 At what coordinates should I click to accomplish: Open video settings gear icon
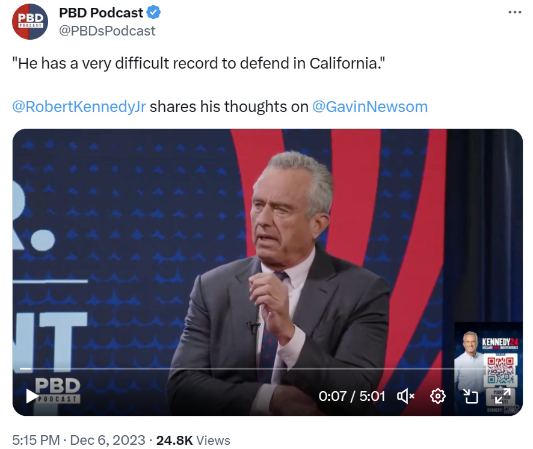coord(438,396)
